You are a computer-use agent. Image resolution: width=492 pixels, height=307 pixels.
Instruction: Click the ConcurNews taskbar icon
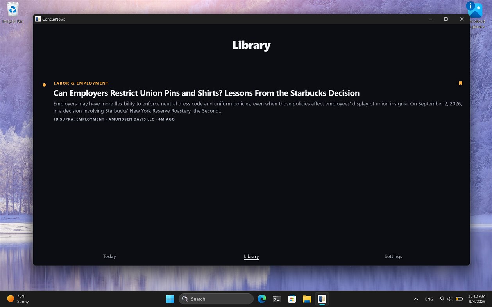(322, 299)
